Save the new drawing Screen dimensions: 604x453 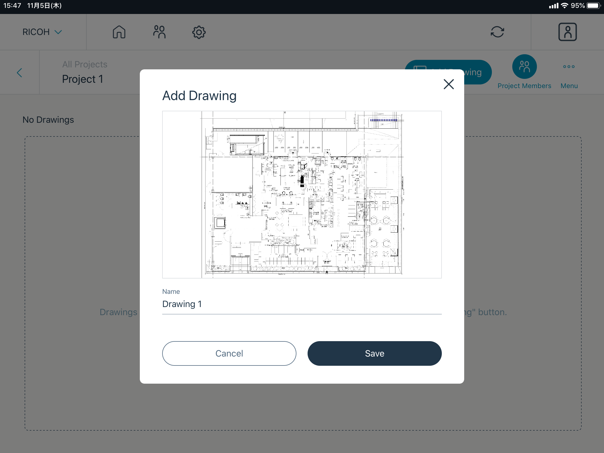[374, 353]
